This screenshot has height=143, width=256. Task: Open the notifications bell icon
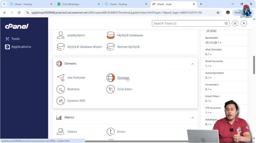pyautogui.click(x=235, y=23)
